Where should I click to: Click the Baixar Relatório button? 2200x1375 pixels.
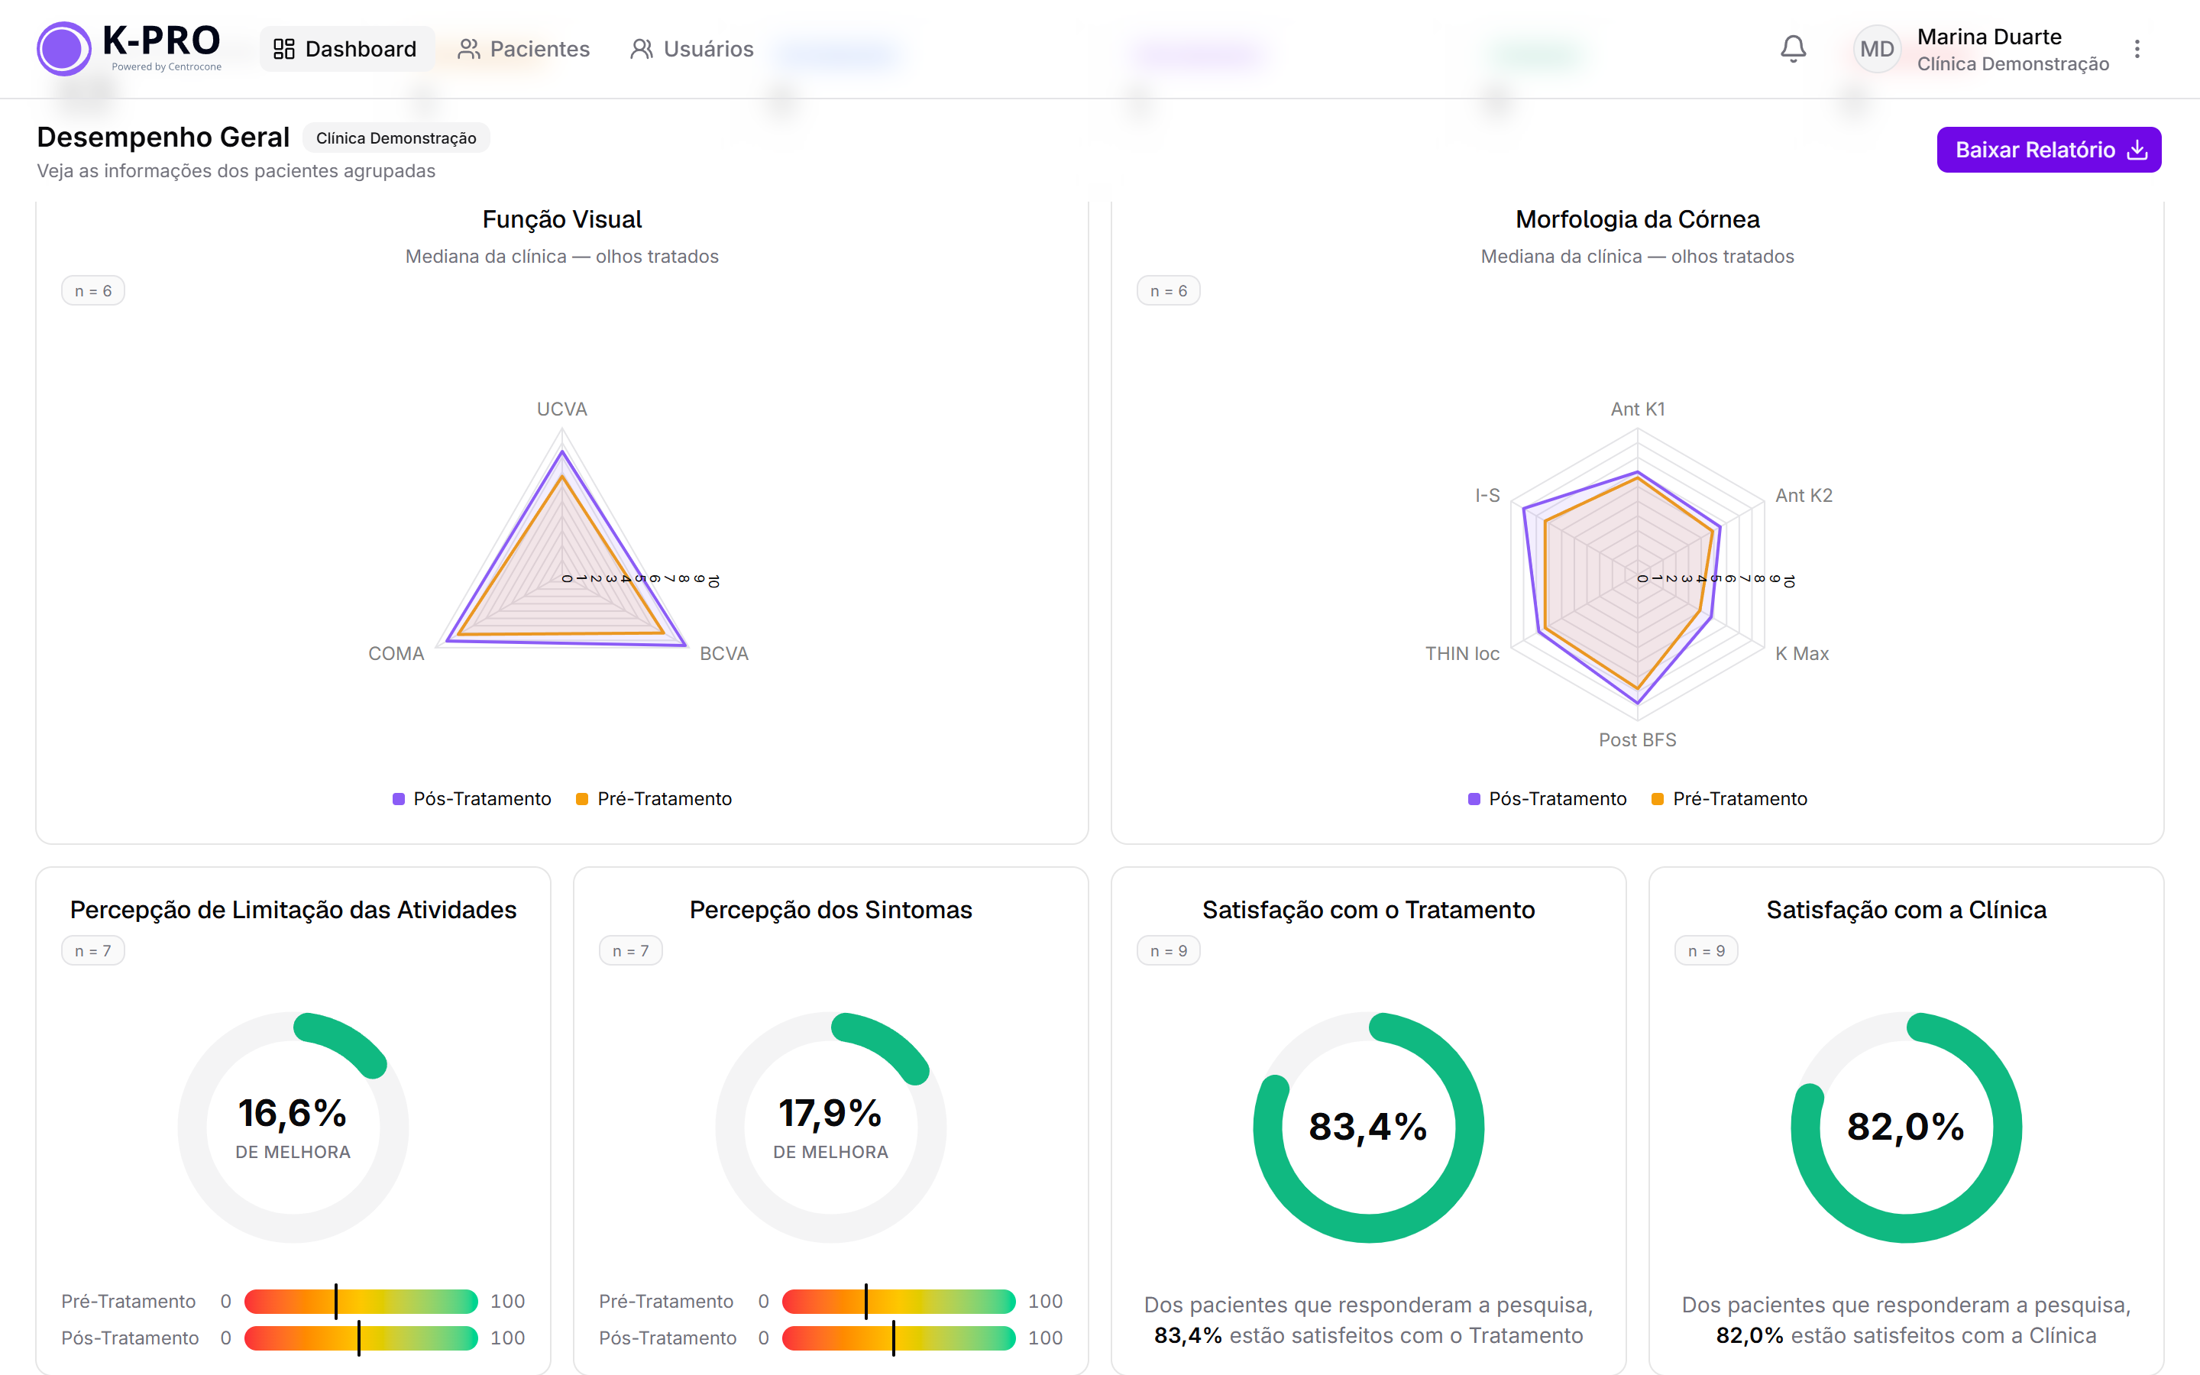tap(2048, 149)
